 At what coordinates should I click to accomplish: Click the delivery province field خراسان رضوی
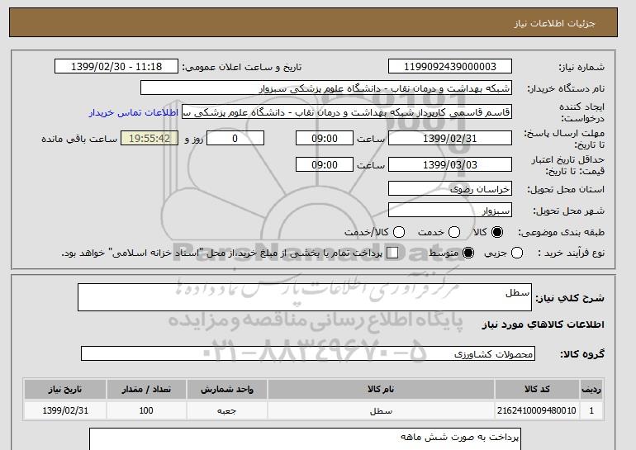point(450,189)
